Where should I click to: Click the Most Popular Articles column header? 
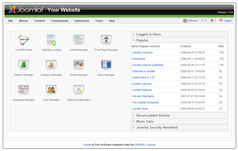[146, 46]
